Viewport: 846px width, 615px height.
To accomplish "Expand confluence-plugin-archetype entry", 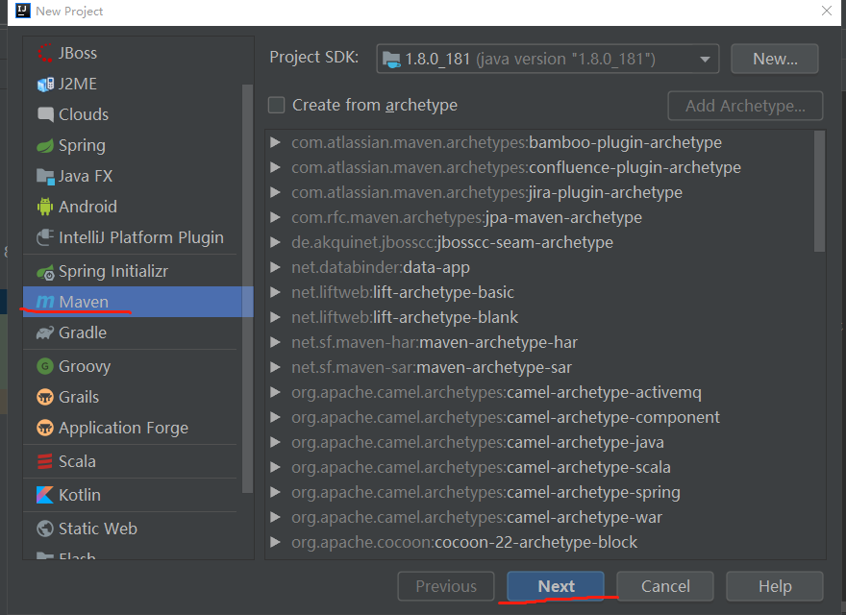I will pos(275,167).
